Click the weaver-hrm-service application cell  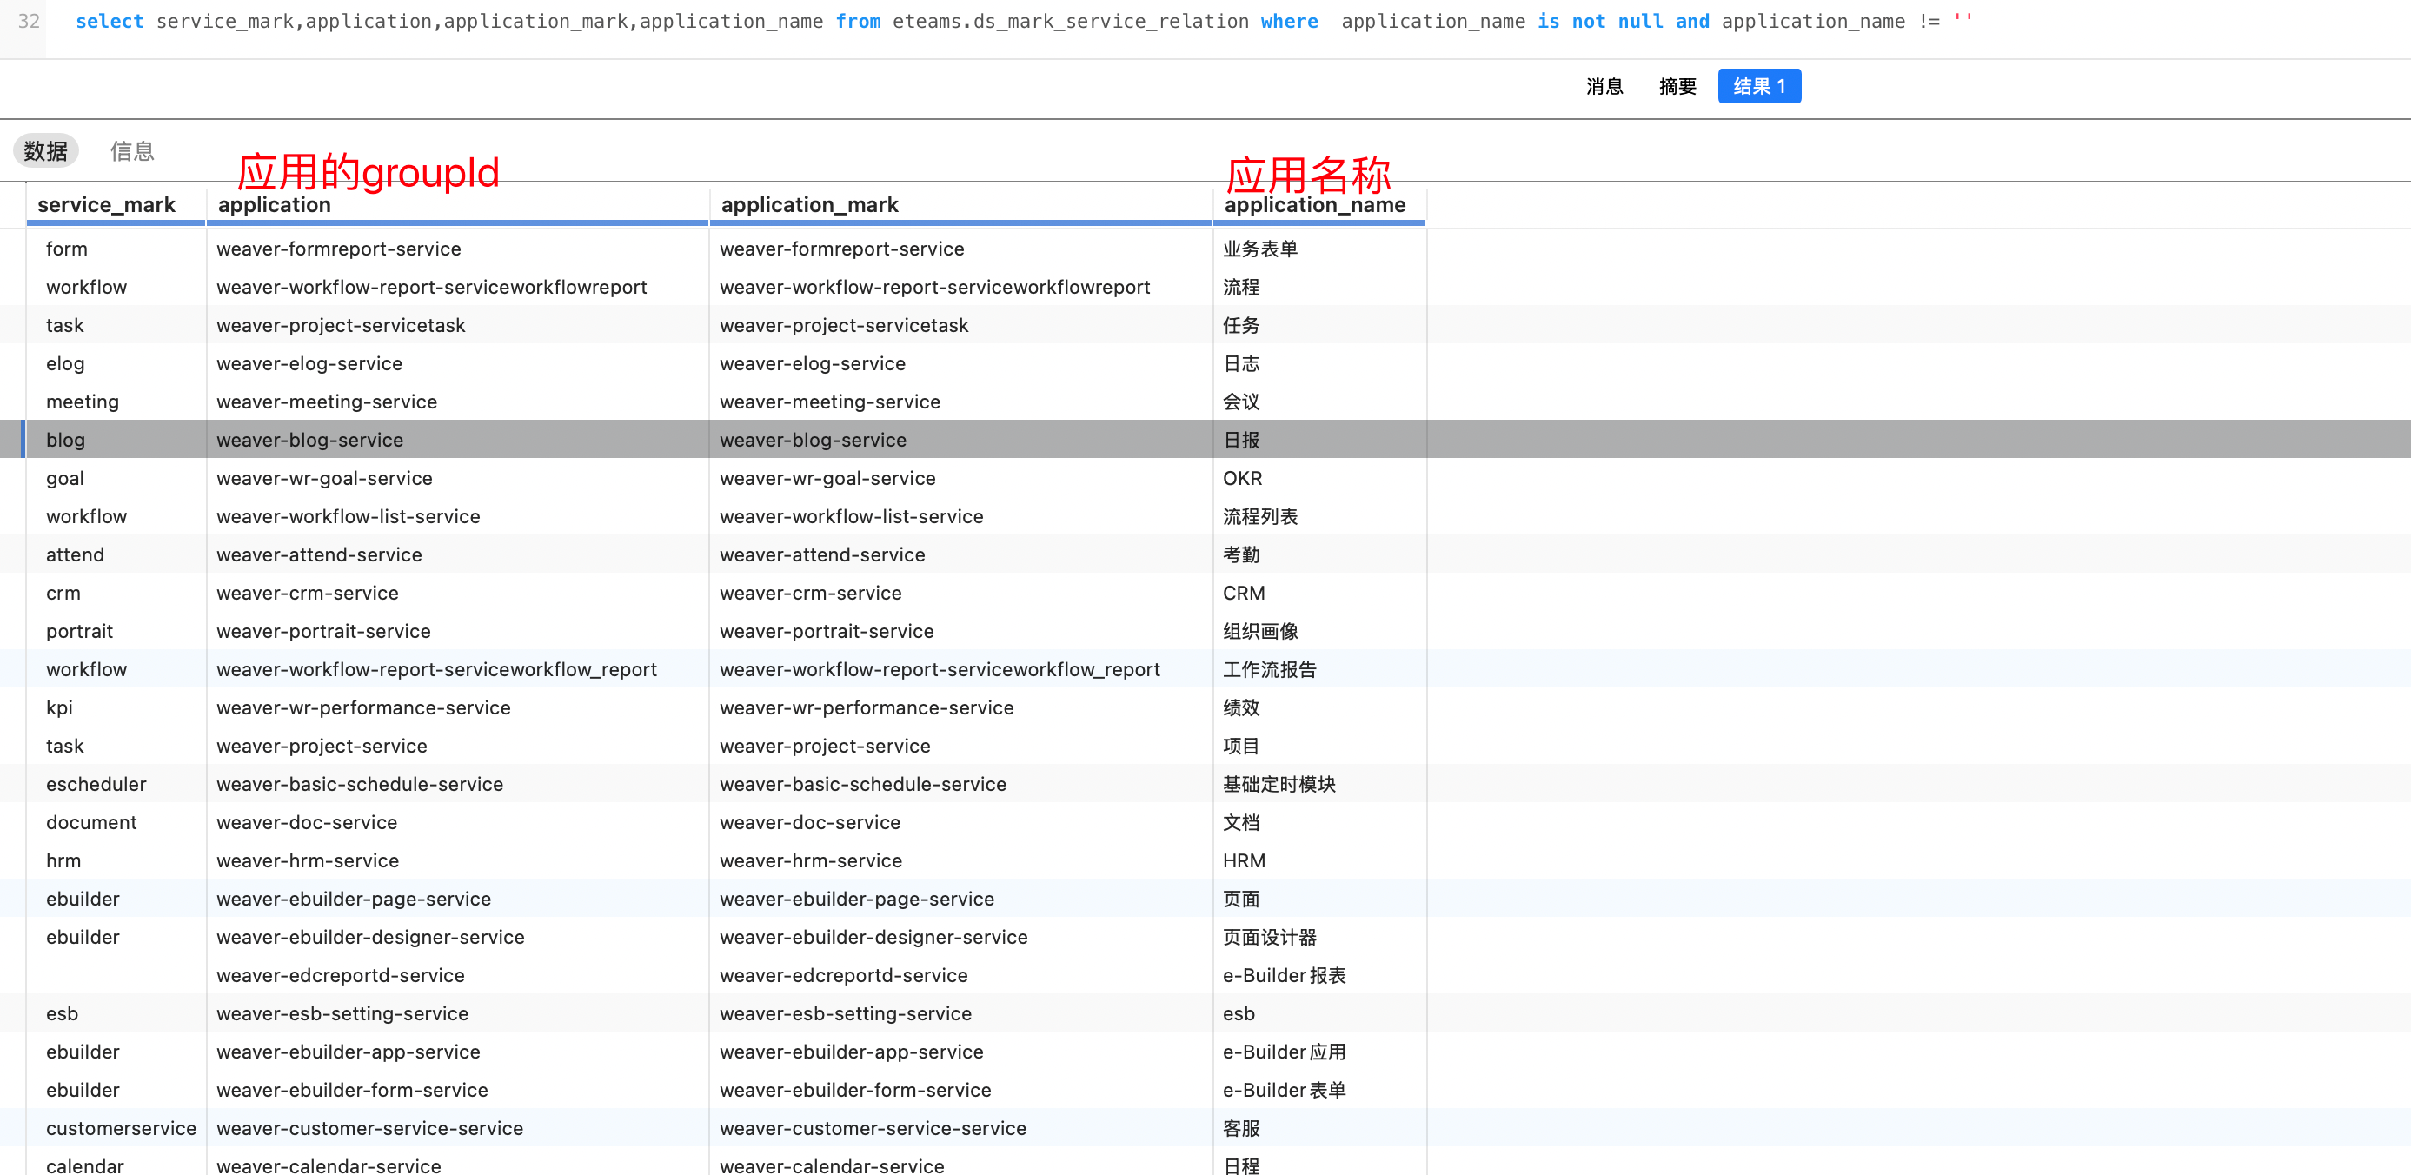pyautogui.click(x=308, y=860)
